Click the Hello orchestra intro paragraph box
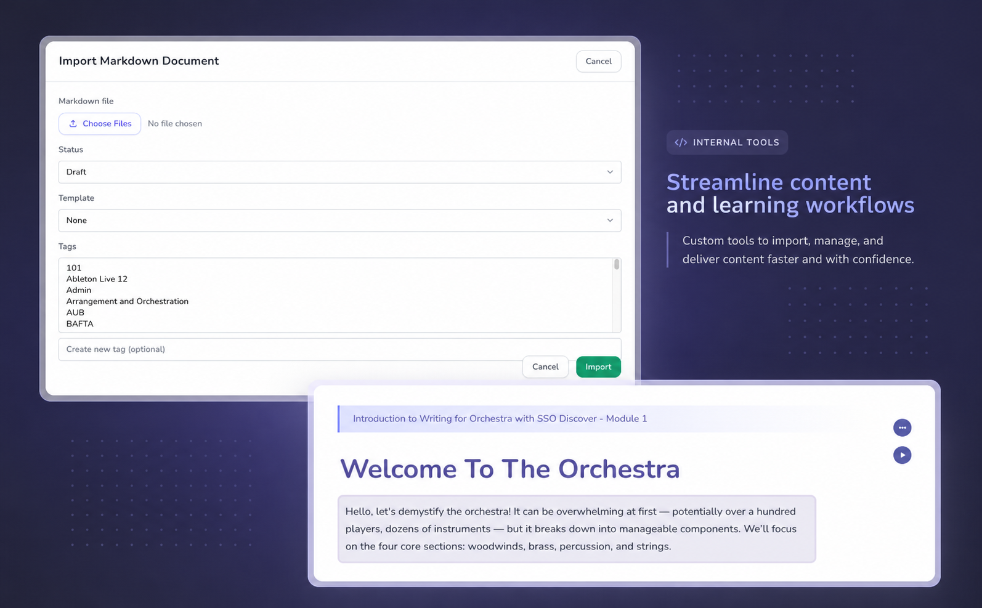The image size is (982, 608). tap(577, 529)
